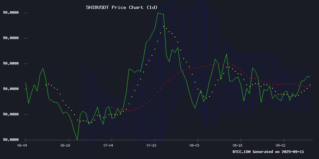This screenshot has height=159, width=319.
Task: Select the 08-03 date label
Action: (x=195, y=145)
